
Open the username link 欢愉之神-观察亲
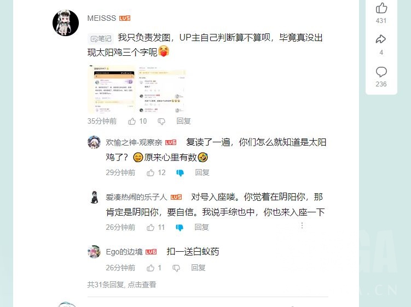[134, 142]
